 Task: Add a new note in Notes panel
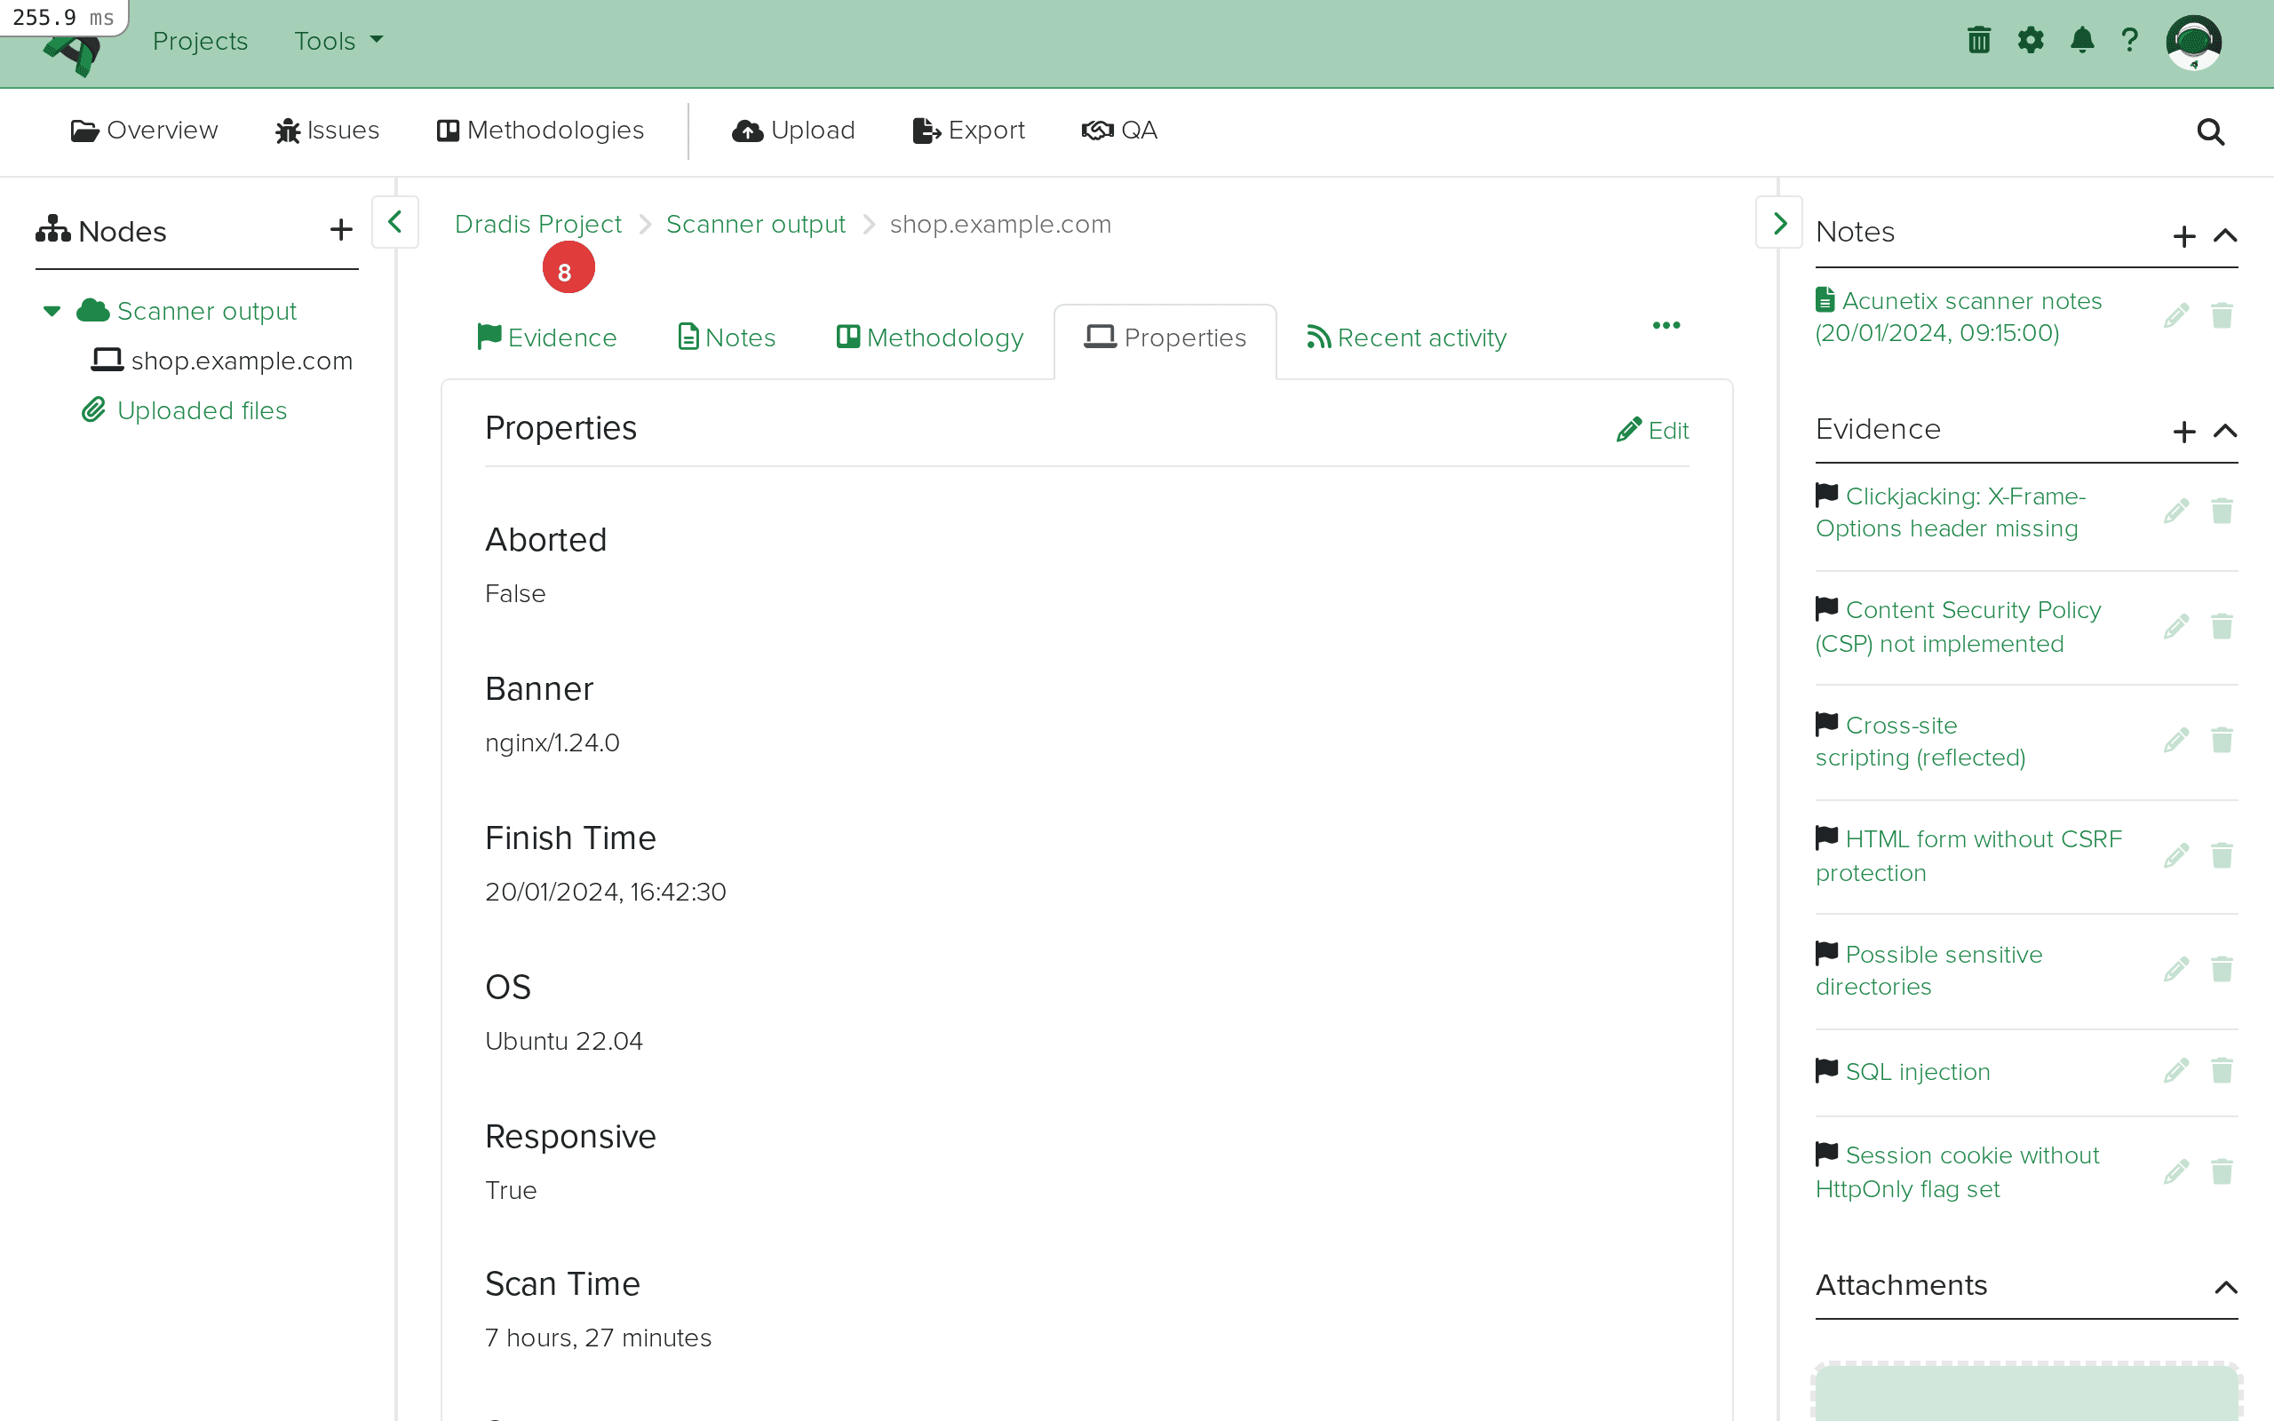click(2183, 236)
